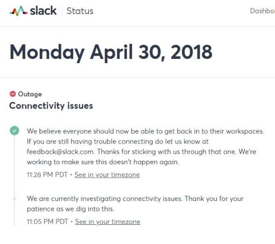This screenshot has width=275, height=244.
Task: Click the Slack colorful logo icon
Action: pyautogui.click(x=19, y=11)
